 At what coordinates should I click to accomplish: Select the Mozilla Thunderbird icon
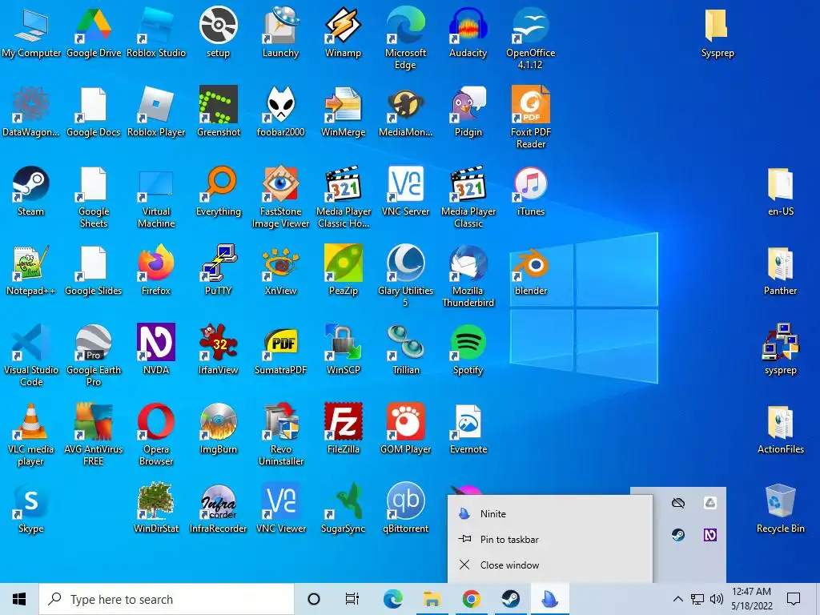click(x=468, y=276)
